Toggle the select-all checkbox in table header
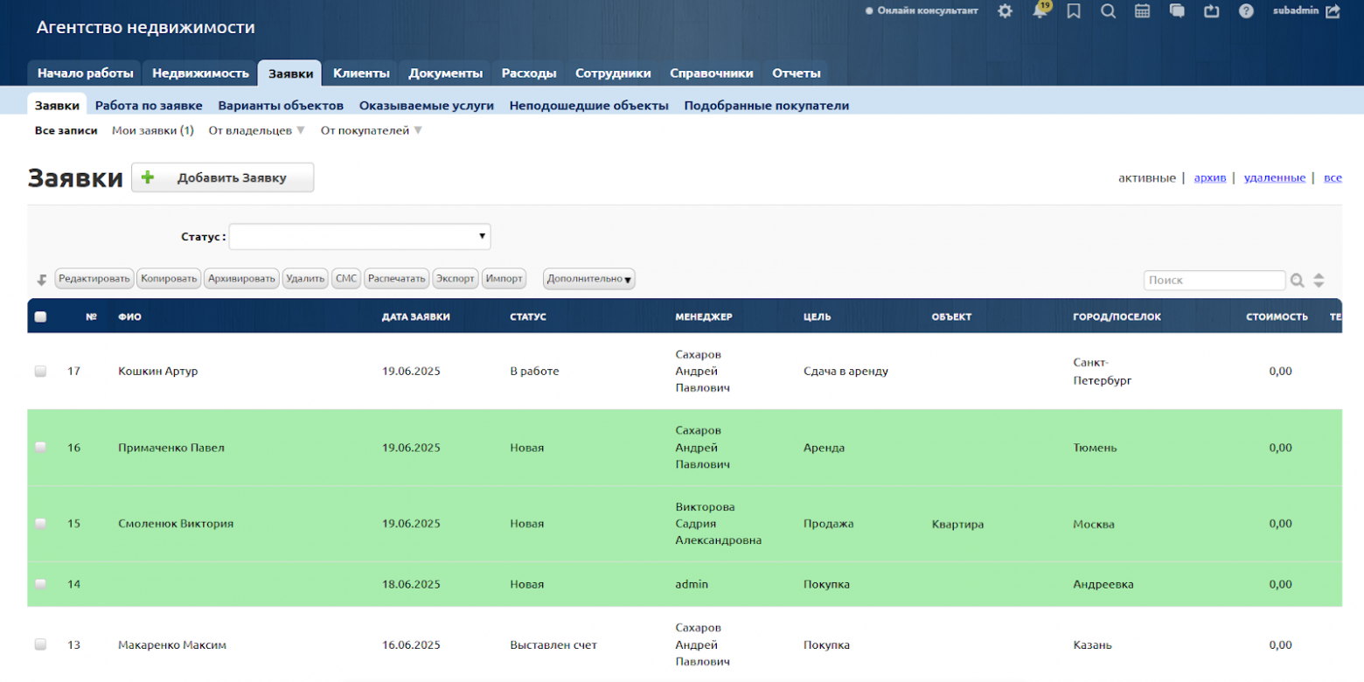The width and height of the screenshot is (1364, 682). (x=40, y=317)
